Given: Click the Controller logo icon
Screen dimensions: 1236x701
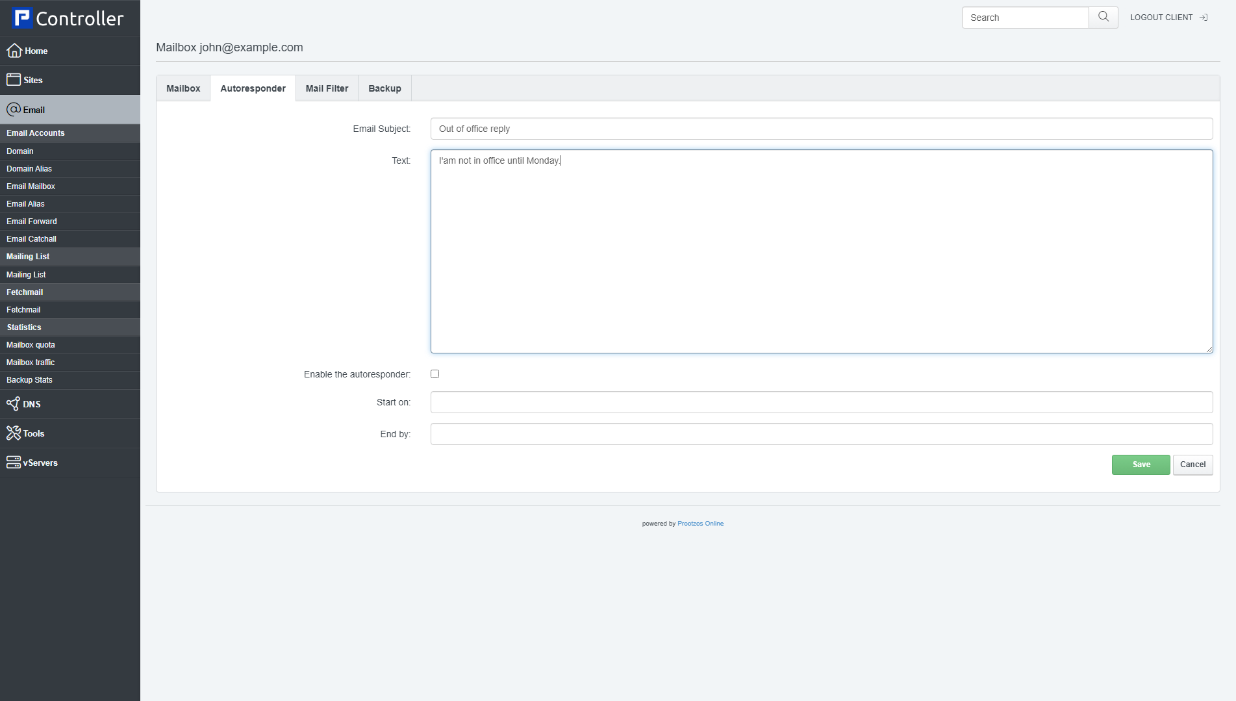Looking at the screenshot, I should click(21, 18).
